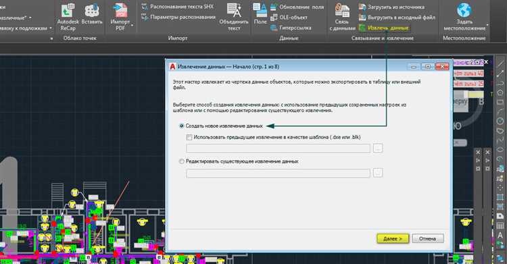Select the Create new data extraction radio button
This screenshot has height=264, width=507.
tap(181, 126)
